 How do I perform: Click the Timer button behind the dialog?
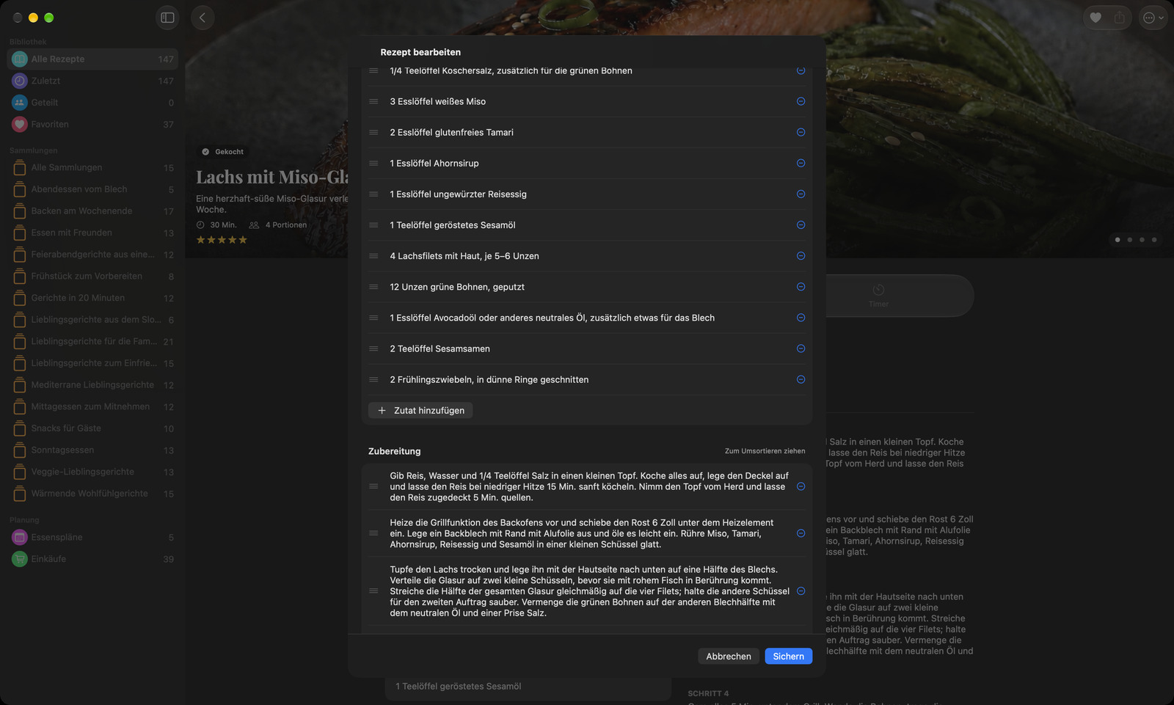(x=878, y=296)
